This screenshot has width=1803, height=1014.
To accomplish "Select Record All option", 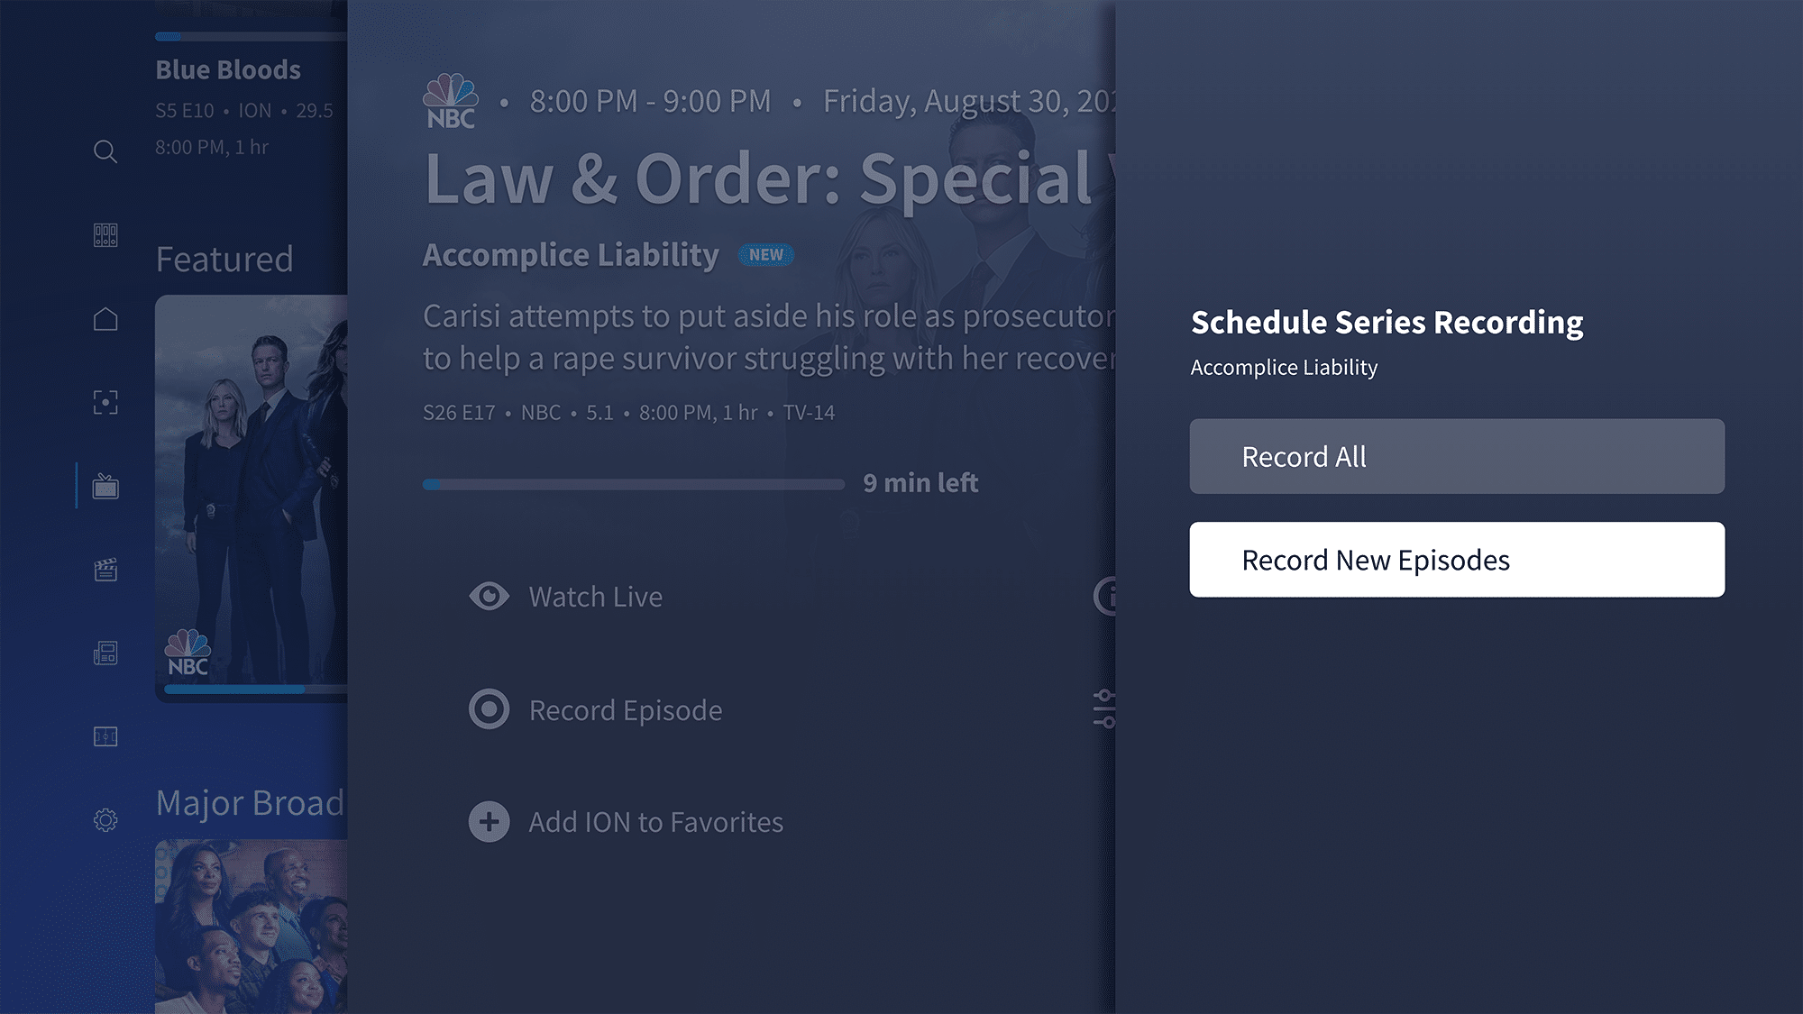I will coord(1456,456).
